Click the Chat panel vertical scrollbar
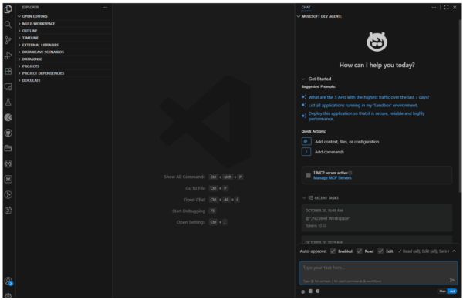This screenshot has width=463, height=300. [x=461, y=106]
